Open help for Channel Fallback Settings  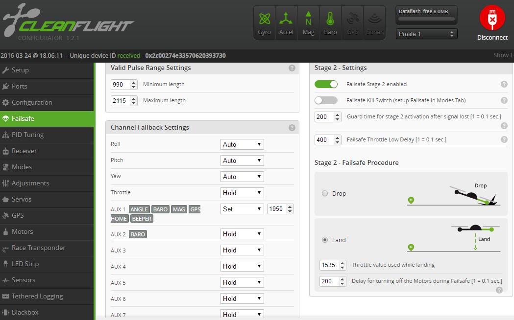click(292, 128)
